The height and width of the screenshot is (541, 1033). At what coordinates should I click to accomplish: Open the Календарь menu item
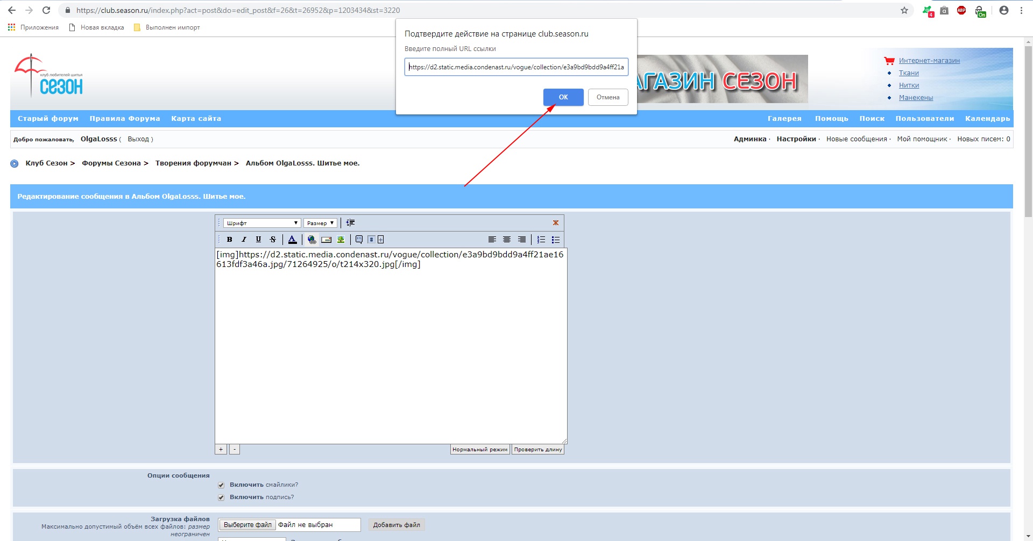coord(988,119)
